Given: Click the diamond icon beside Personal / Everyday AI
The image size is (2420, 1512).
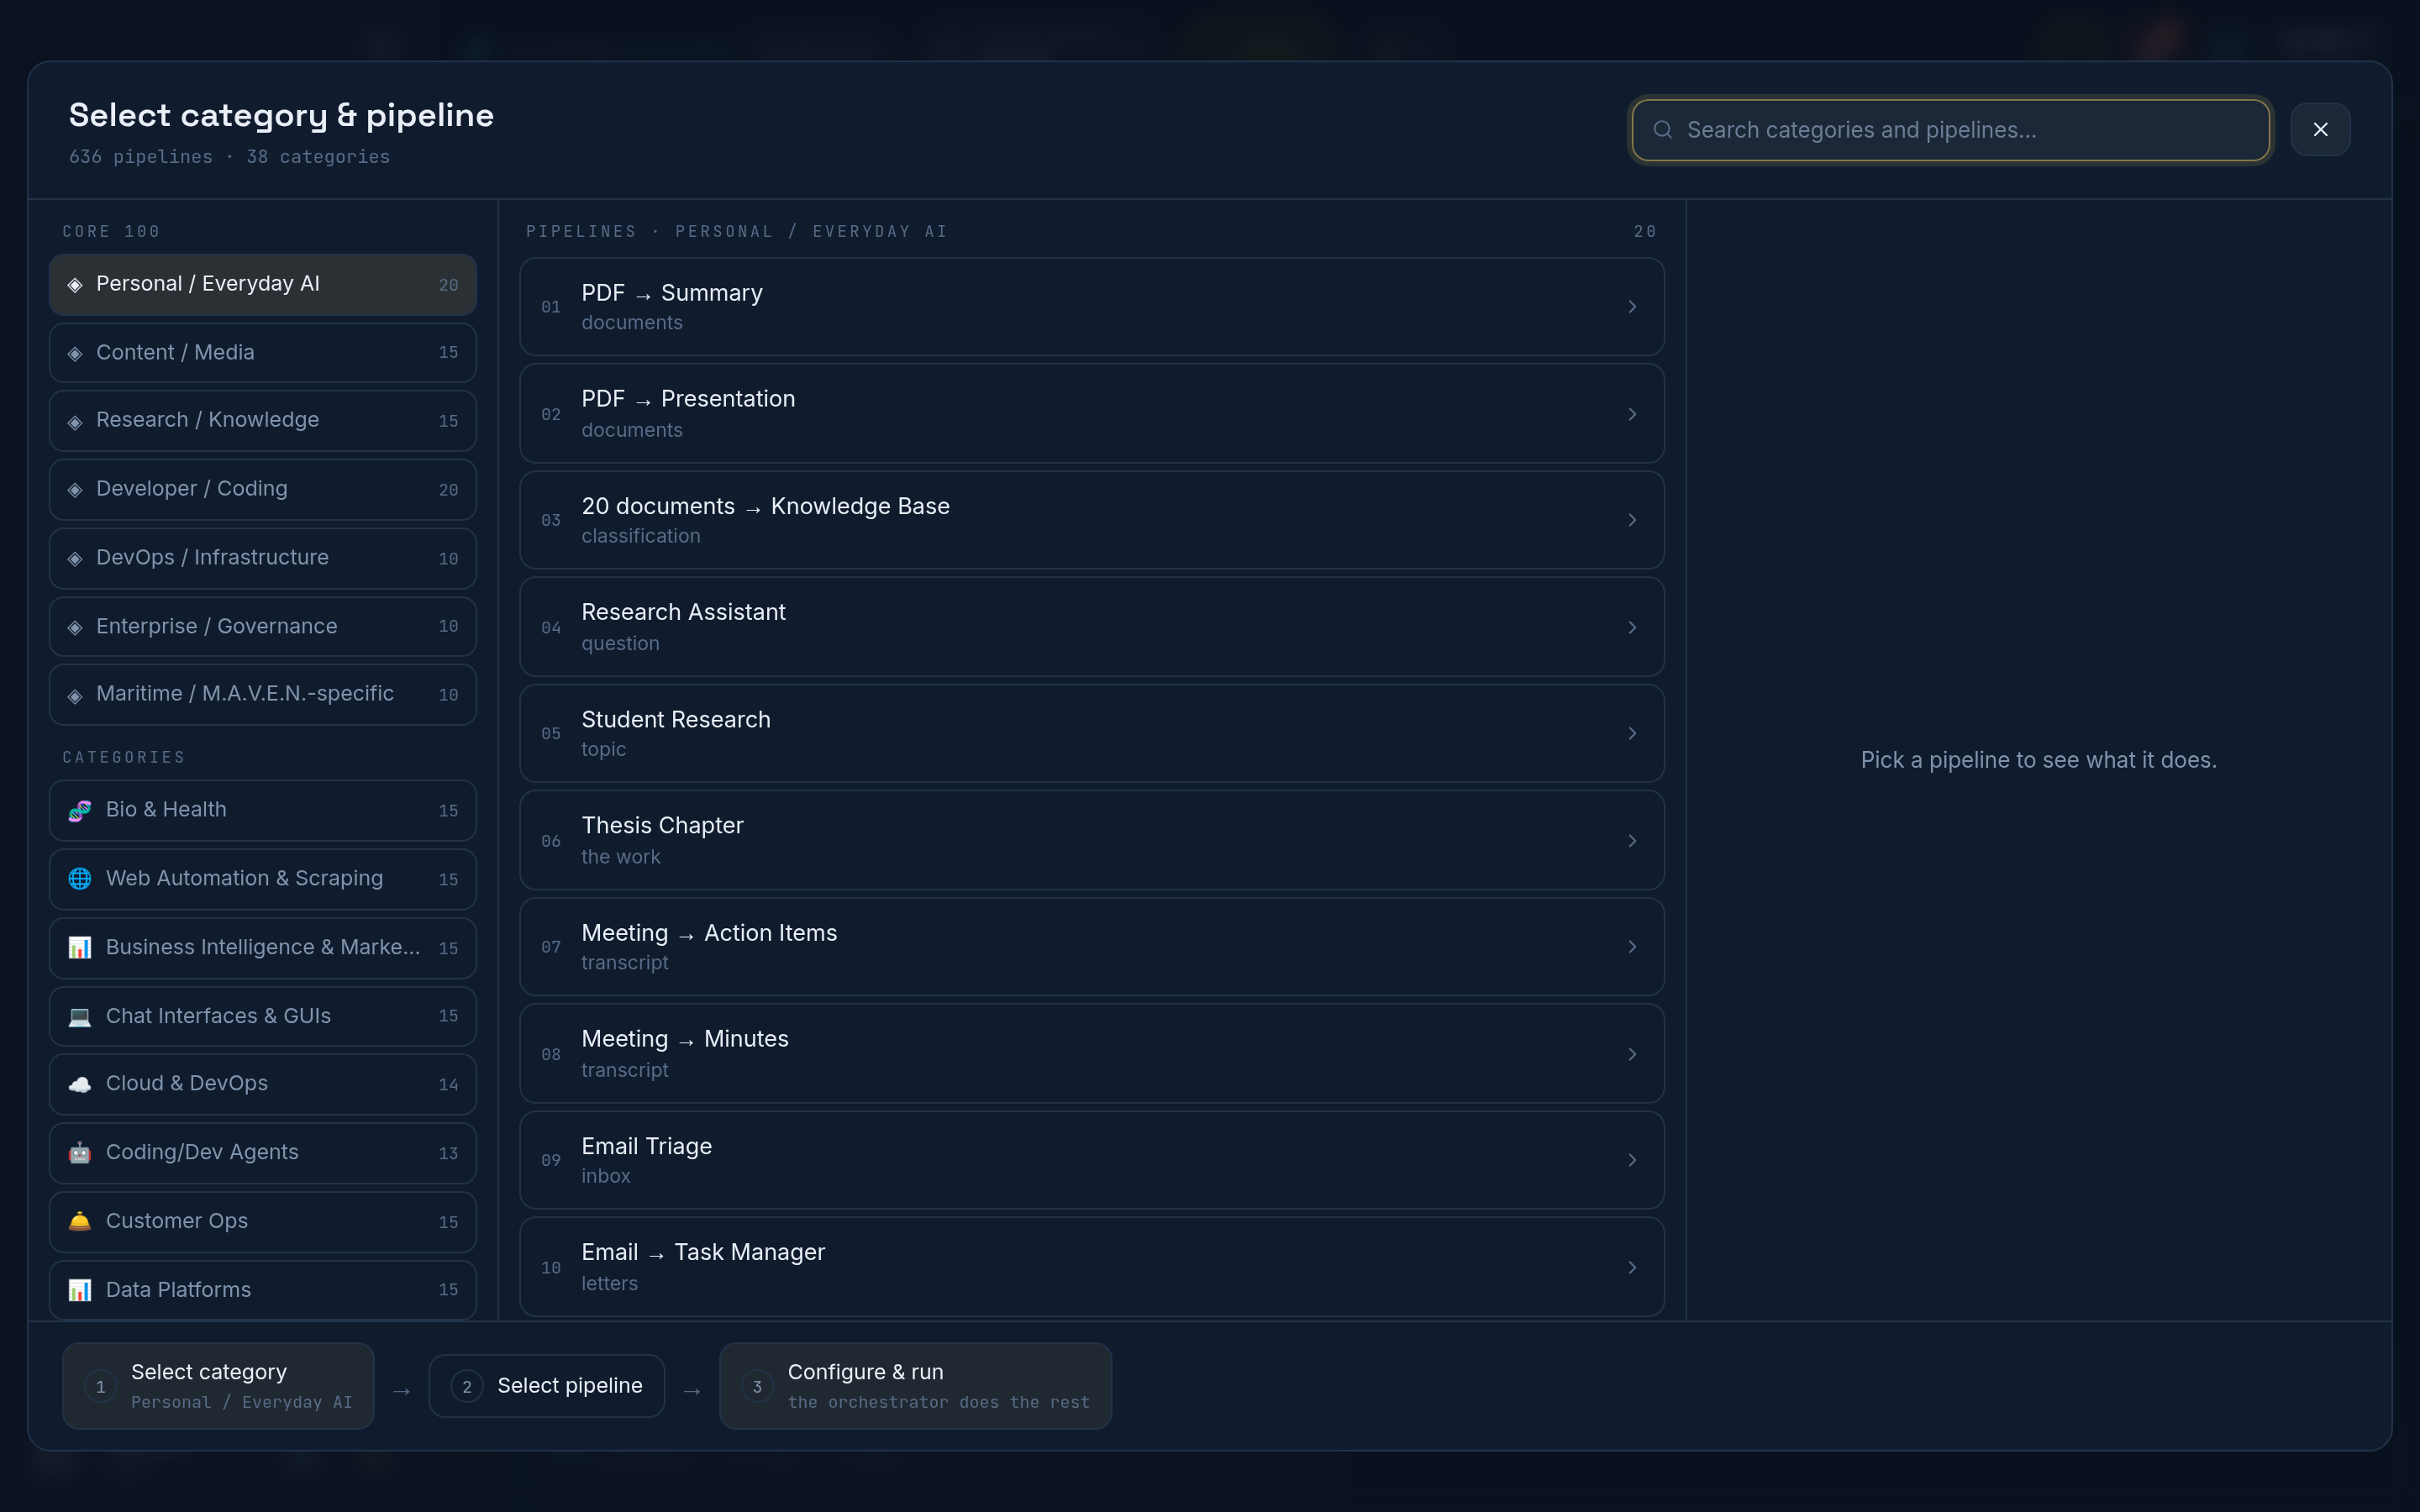Looking at the screenshot, I should [75, 285].
